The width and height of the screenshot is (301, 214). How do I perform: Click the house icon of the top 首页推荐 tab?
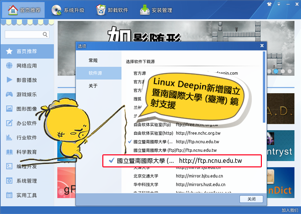coord(13,10)
